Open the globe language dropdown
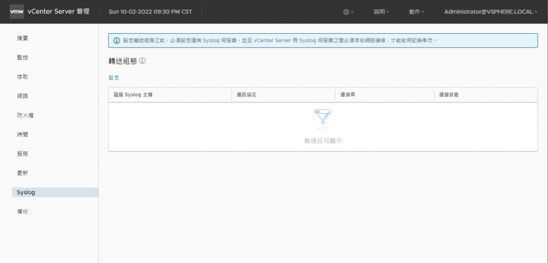The image size is (548, 263). (348, 12)
